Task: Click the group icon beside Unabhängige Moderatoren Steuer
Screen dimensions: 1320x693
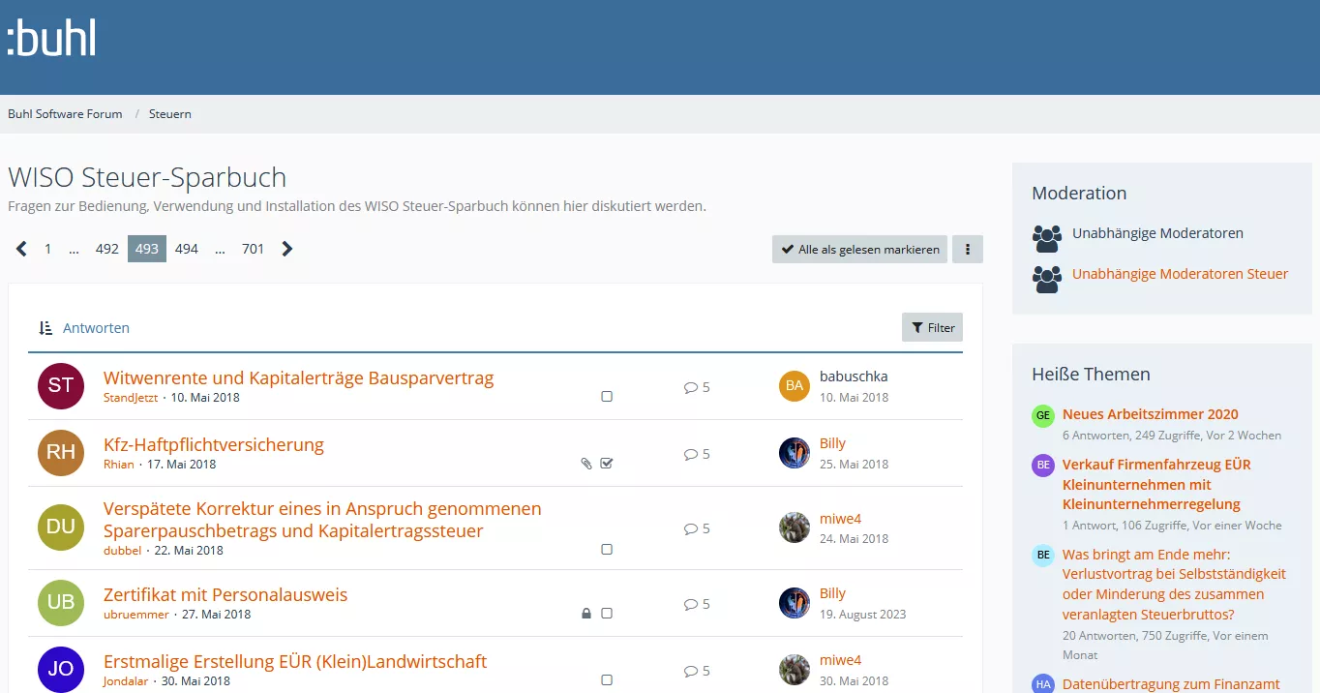Action: coord(1047,279)
